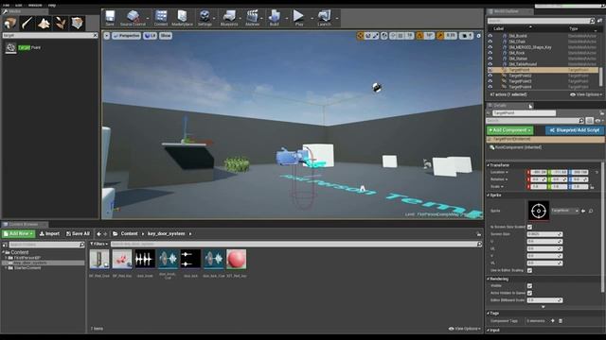
Task: Collapse the Transform section
Action: (x=489, y=165)
